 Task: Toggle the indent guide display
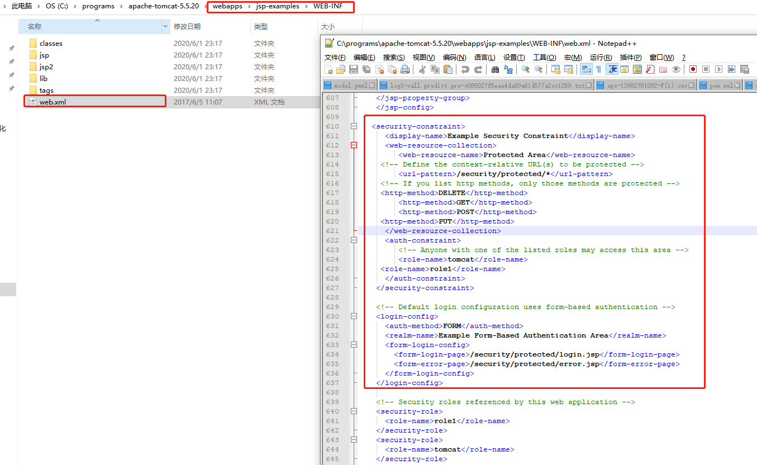coord(611,69)
